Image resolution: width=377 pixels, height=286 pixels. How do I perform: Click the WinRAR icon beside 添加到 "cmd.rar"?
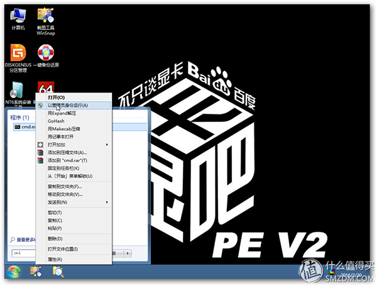40,160
